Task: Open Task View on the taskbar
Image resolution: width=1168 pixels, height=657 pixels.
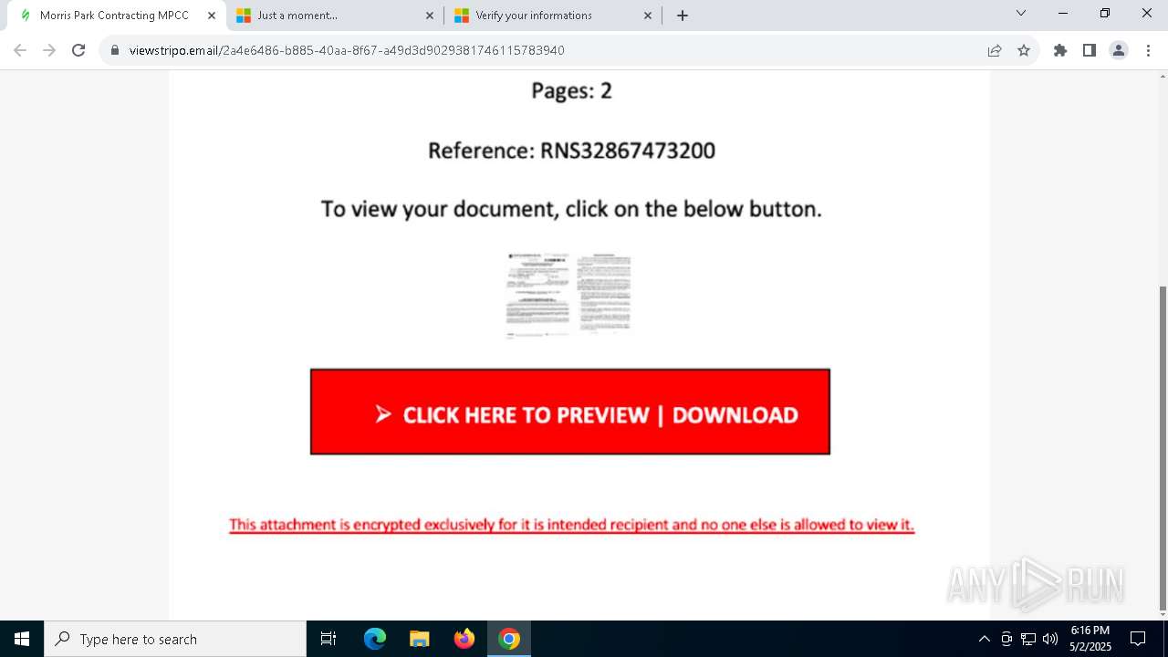Action: pyautogui.click(x=328, y=639)
